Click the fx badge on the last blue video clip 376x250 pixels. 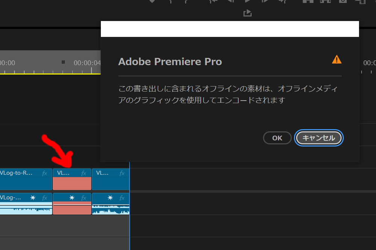pos(122,173)
